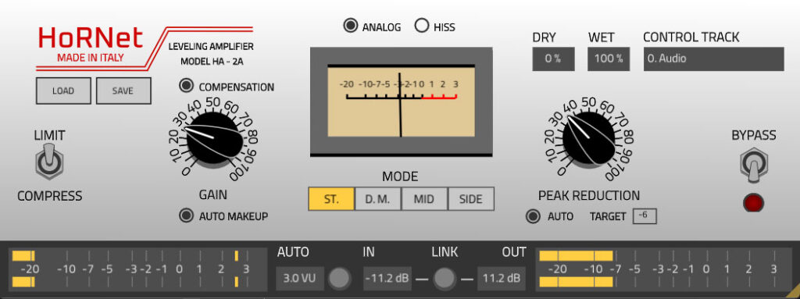This screenshot has height=299, width=800.
Task: Enable the Compensation radio button
Action: tap(187, 86)
